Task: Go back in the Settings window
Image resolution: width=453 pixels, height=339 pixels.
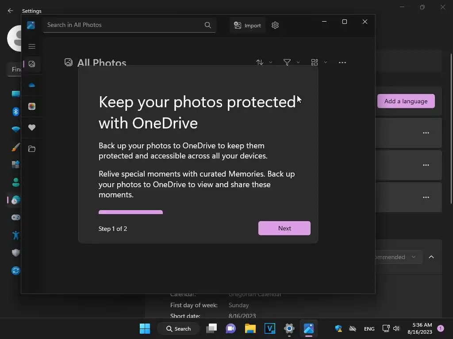Action: pos(11,11)
